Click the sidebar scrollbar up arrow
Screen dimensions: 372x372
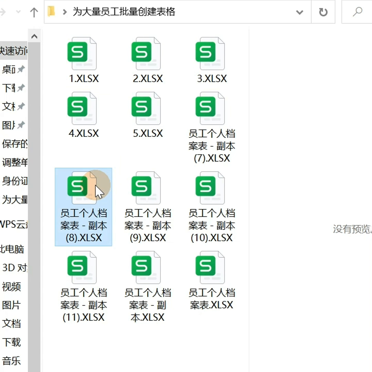pyautogui.click(x=34, y=36)
